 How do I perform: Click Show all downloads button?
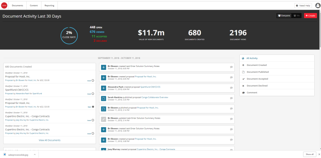click(x=310, y=154)
